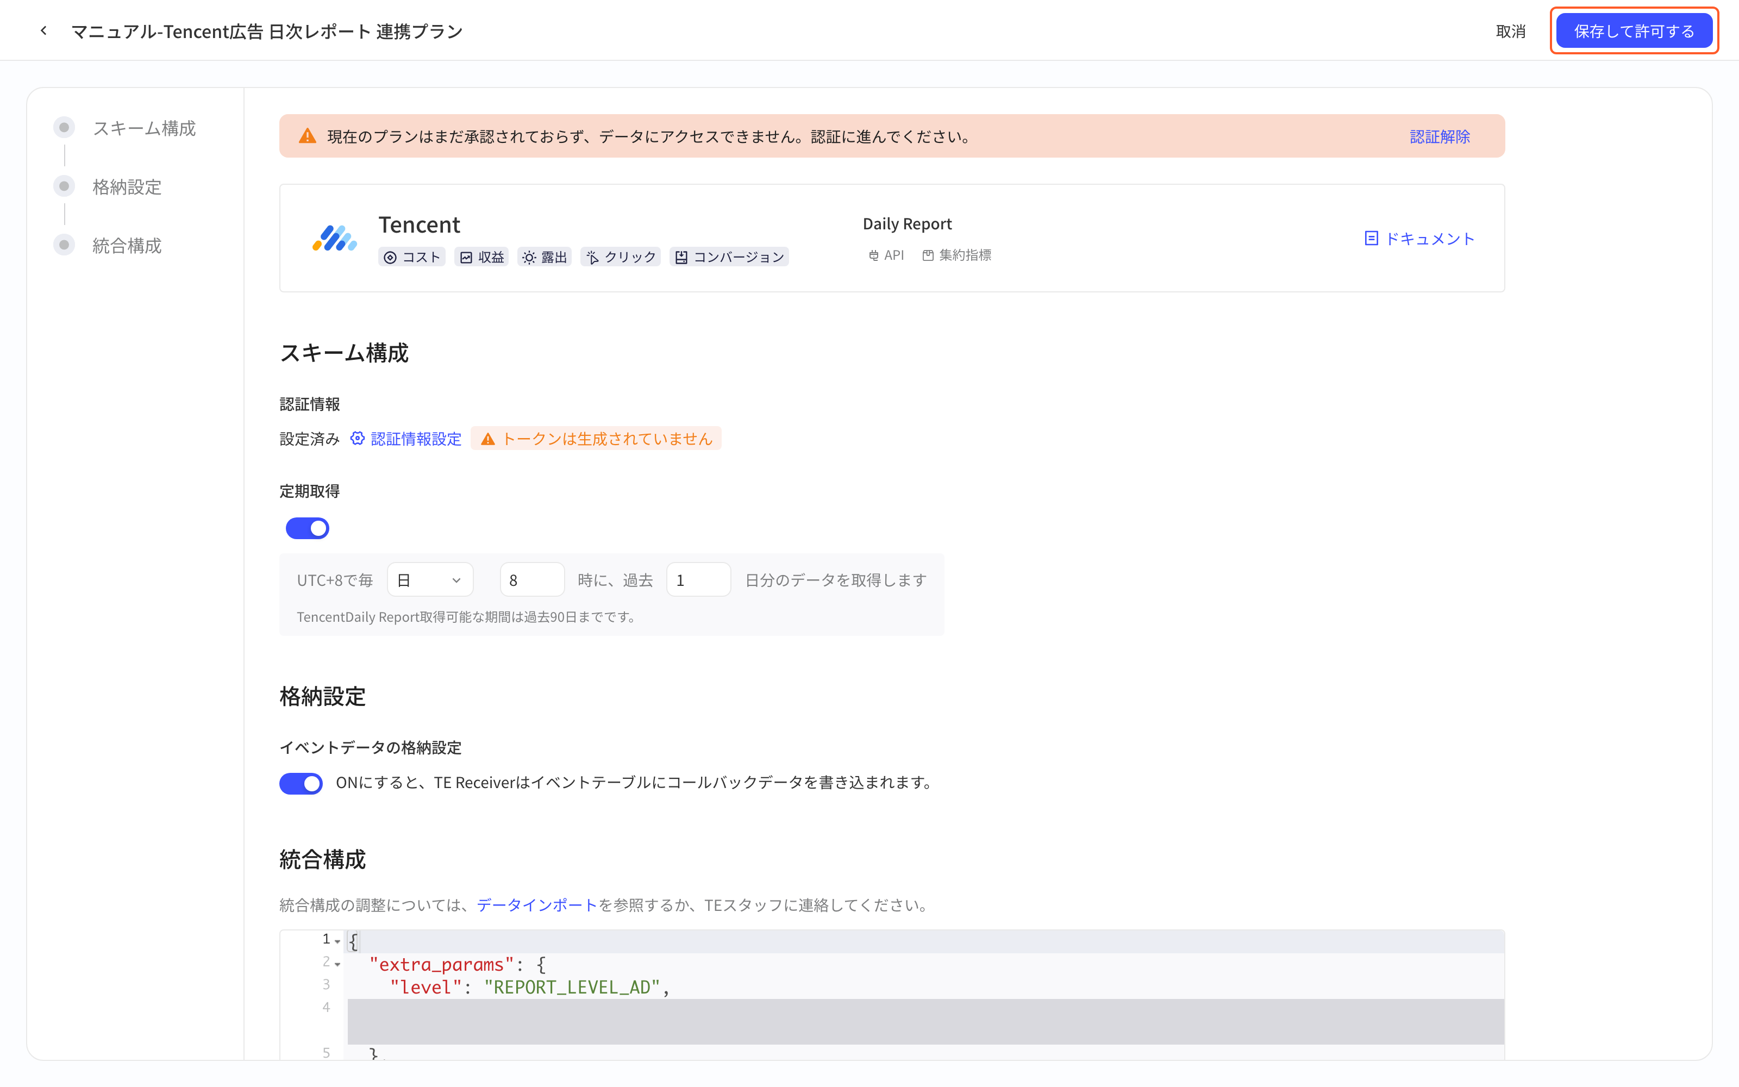Click the 格納設定 sidebar step dot
This screenshot has width=1739, height=1087.
coord(64,187)
